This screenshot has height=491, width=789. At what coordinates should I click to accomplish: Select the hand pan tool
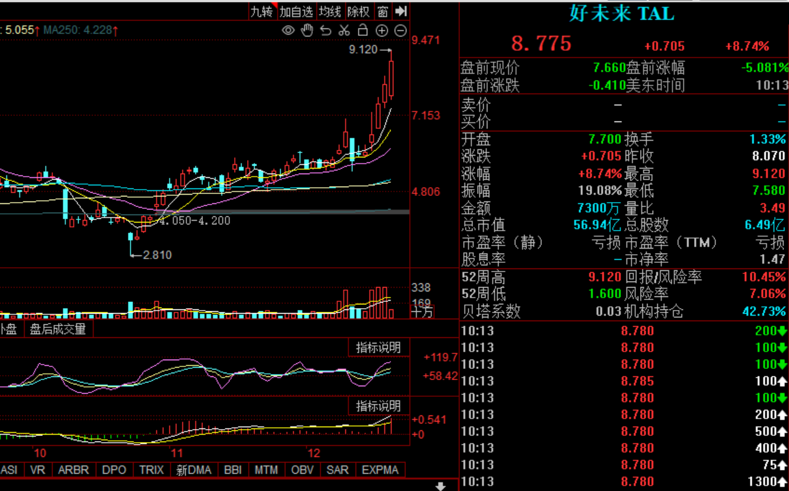point(307,30)
